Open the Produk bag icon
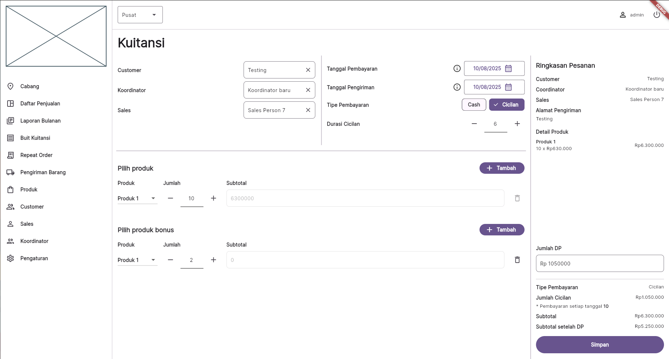This screenshot has height=359, width=669. click(x=11, y=189)
